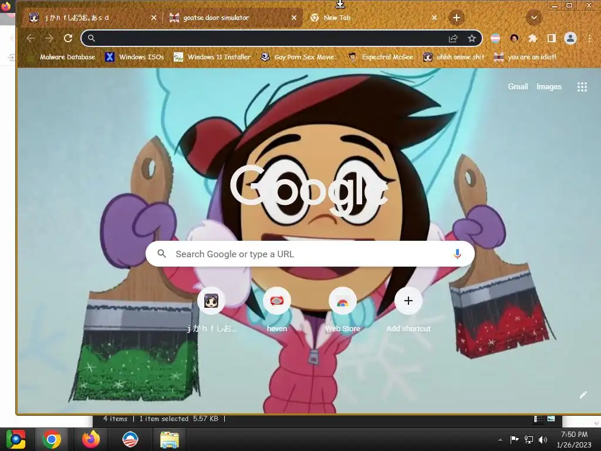Open the Chrome three-dot menu
601x451 pixels.
pyautogui.click(x=589, y=38)
